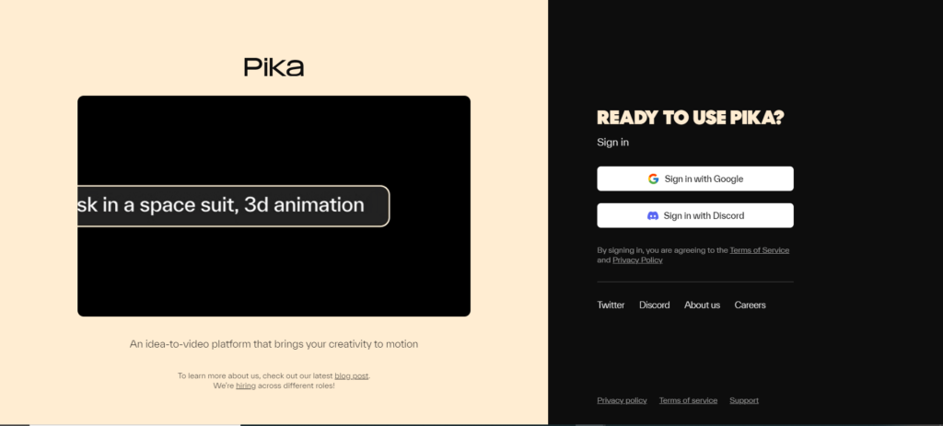Click the Google logo icon
Image resolution: width=943 pixels, height=426 pixels.
tap(653, 178)
